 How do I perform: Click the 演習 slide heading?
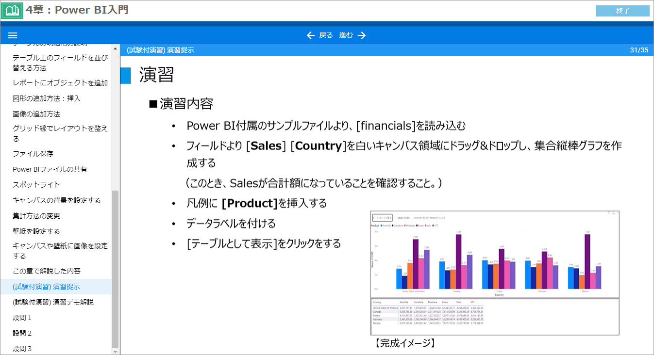[156, 75]
